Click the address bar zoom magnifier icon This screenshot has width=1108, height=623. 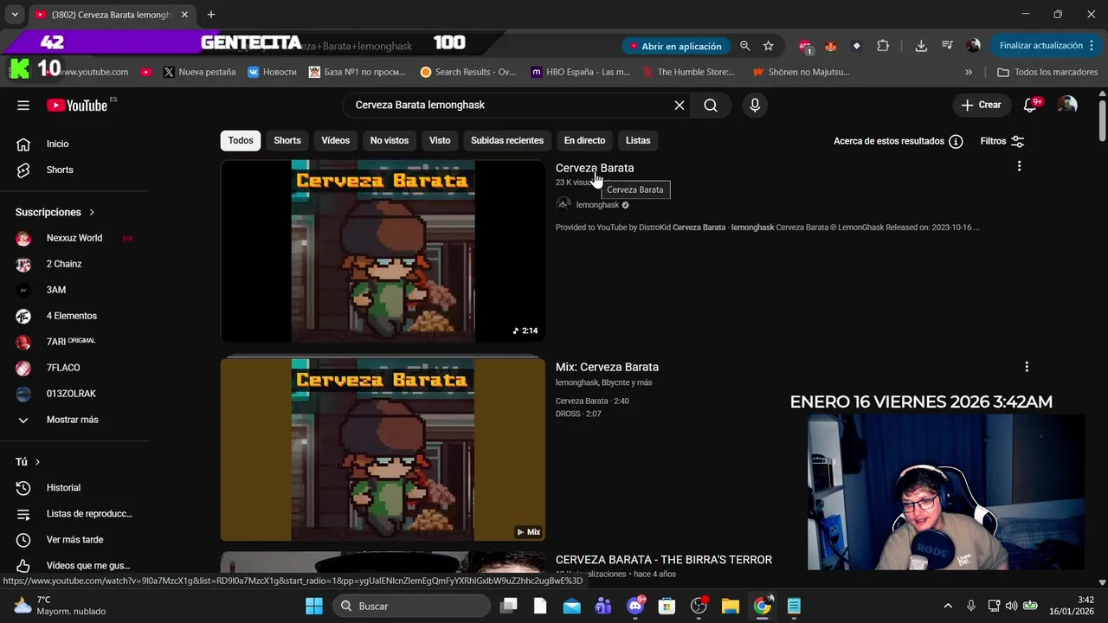click(x=744, y=46)
